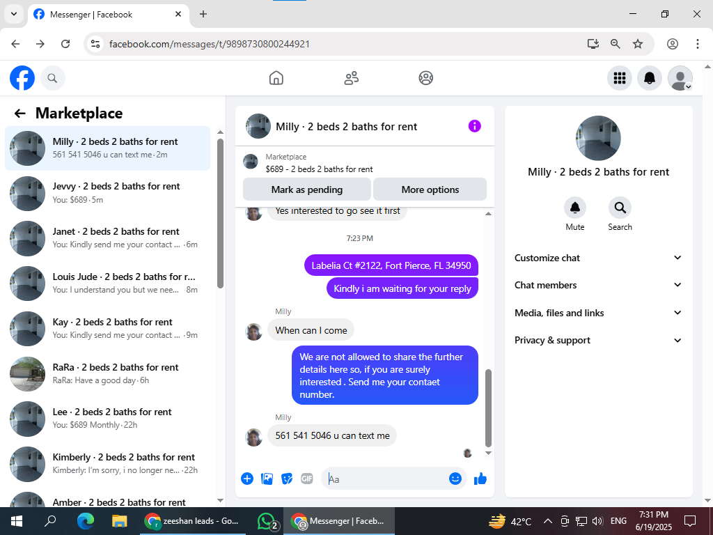Show hidden system tray icons chevron
This screenshot has width=713, height=535.
(548, 521)
